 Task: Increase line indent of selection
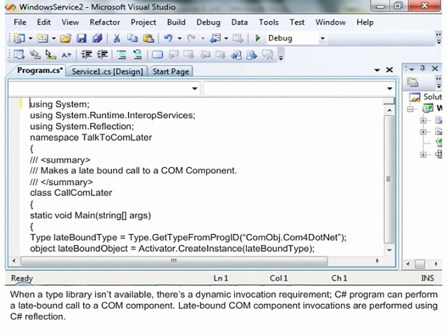tap(102, 54)
